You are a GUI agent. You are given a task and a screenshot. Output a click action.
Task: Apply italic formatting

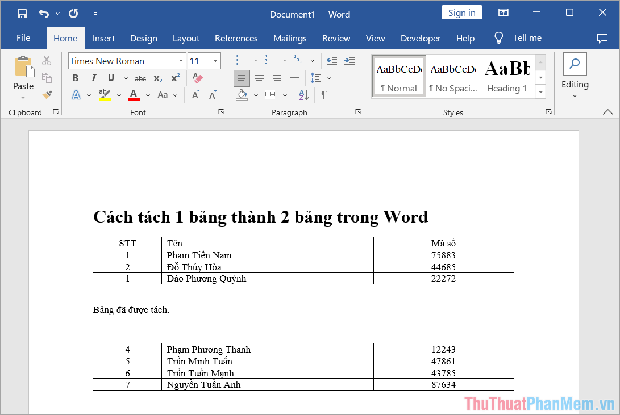coord(93,78)
